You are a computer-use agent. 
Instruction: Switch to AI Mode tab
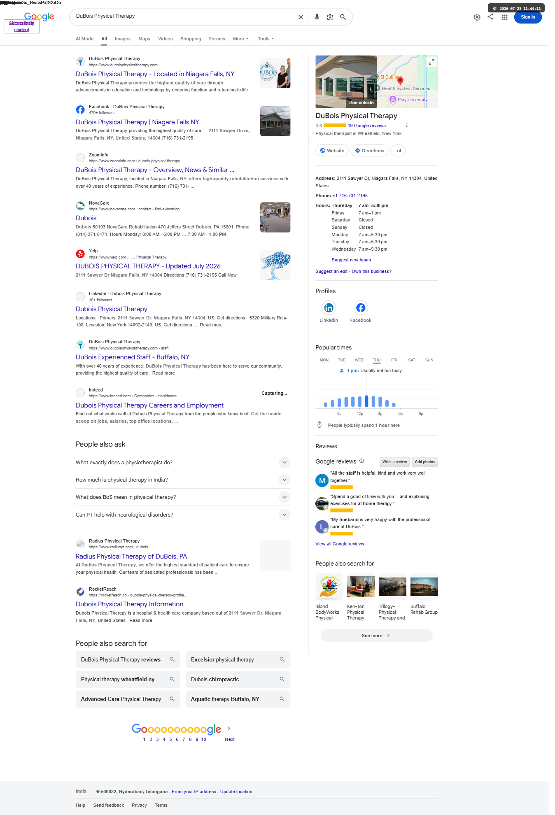[x=84, y=39]
